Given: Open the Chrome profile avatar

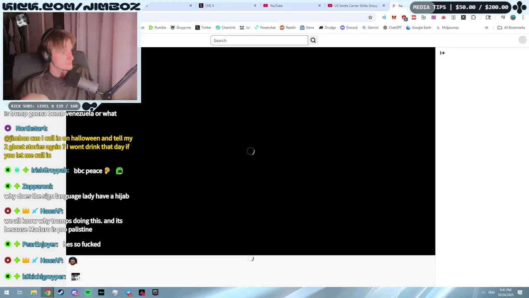Looking at the screenshot, I should click(x=513, y=17).
